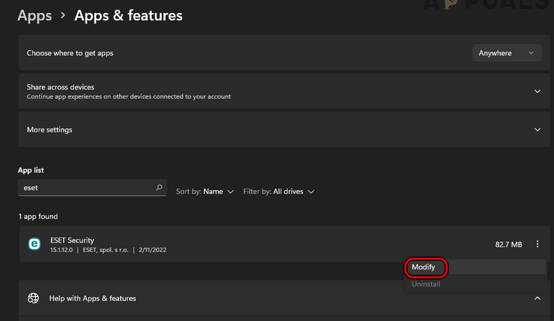
Task: Open the Sort by Name dropdown
Action: click(x=206, y=191)
